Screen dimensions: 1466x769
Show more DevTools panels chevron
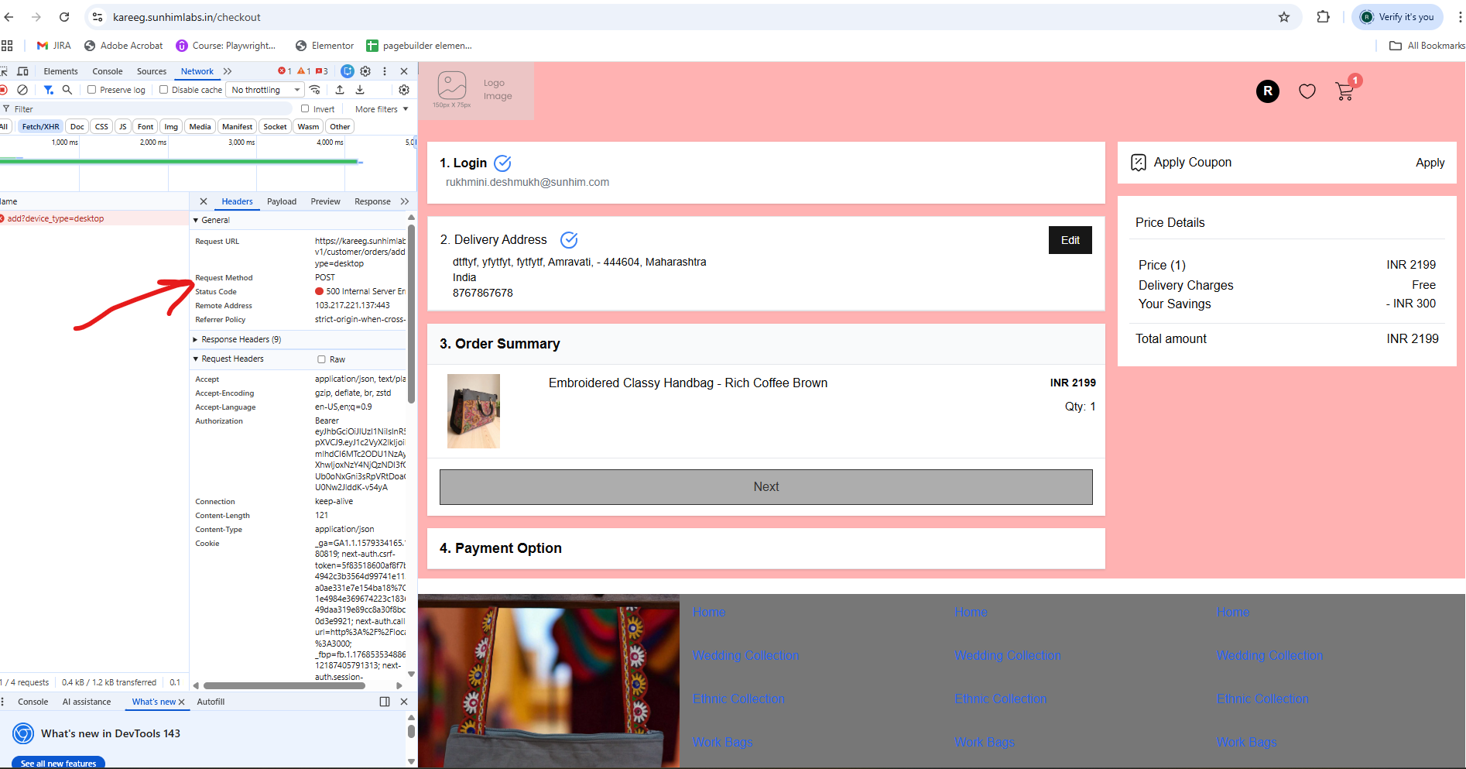228,71
